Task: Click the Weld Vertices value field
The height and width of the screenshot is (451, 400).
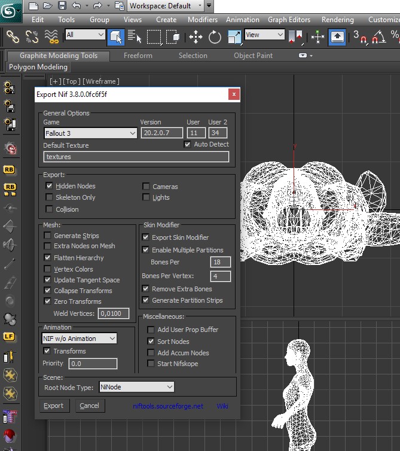Action: click(x=114, y=313)
